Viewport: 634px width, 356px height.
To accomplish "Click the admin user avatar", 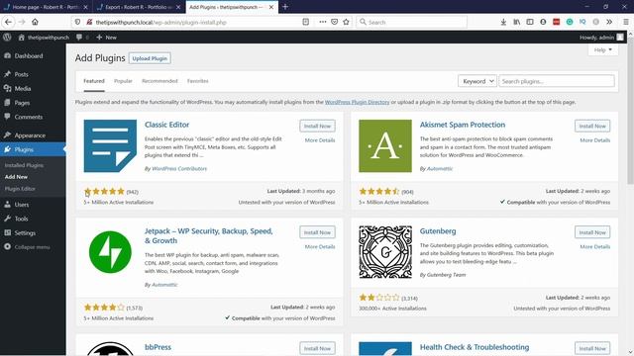I will (620, 38).
